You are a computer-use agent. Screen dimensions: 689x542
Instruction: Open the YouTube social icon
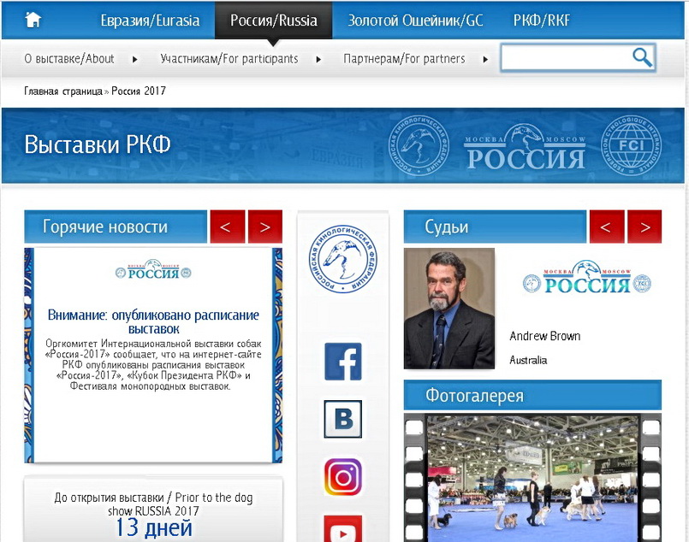tap(343, 530)
